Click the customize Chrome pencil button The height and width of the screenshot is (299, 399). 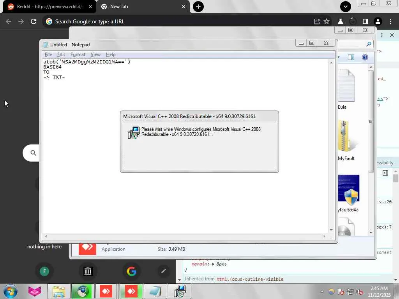coord(163,271)
